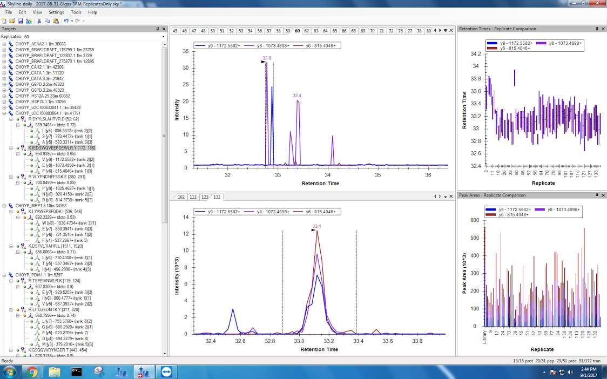Auto-hide the Peak Areas panel with the pin
607x379 pixels.
[x=597, y=195]
